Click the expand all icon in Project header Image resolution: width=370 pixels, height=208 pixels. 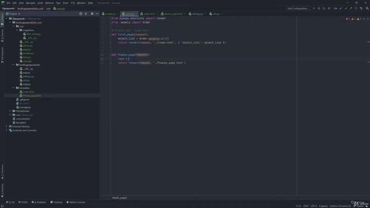[x=86, y=14]
